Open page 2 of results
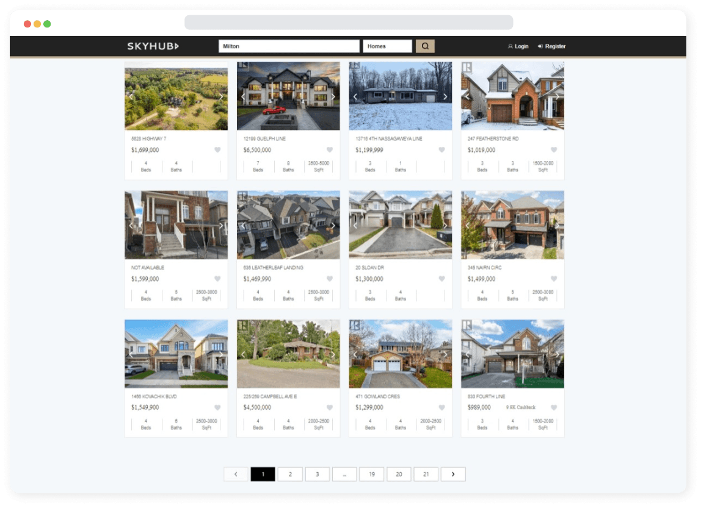 click(290, 474)
